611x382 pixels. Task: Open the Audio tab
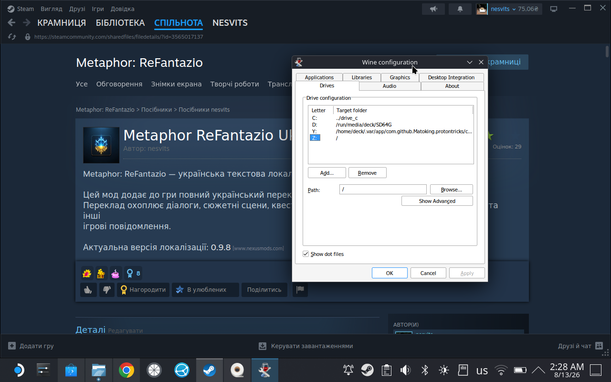point(390,86)
